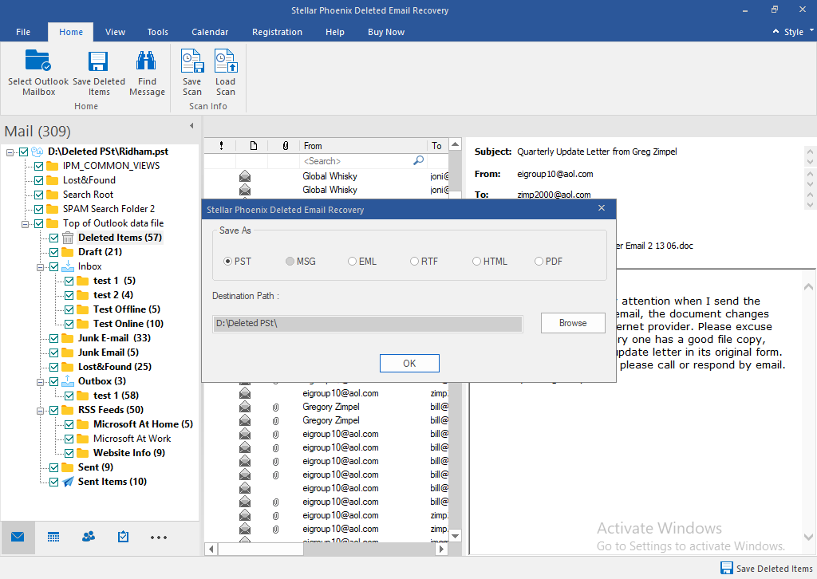Click the Sent Items paper plane icon

(68, 482)
